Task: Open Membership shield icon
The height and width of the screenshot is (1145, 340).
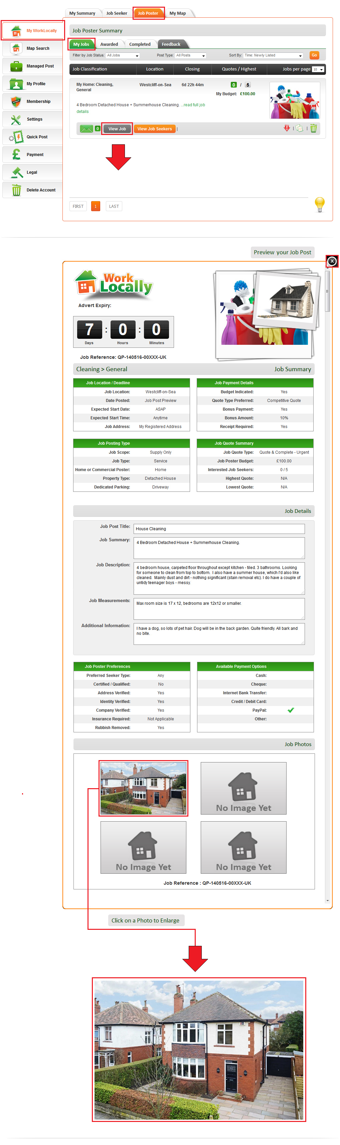Action: [16, 101]
